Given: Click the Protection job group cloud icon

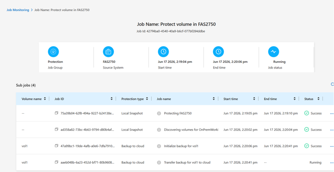Looking at the screenshot, I should click(x=53, y=52).
